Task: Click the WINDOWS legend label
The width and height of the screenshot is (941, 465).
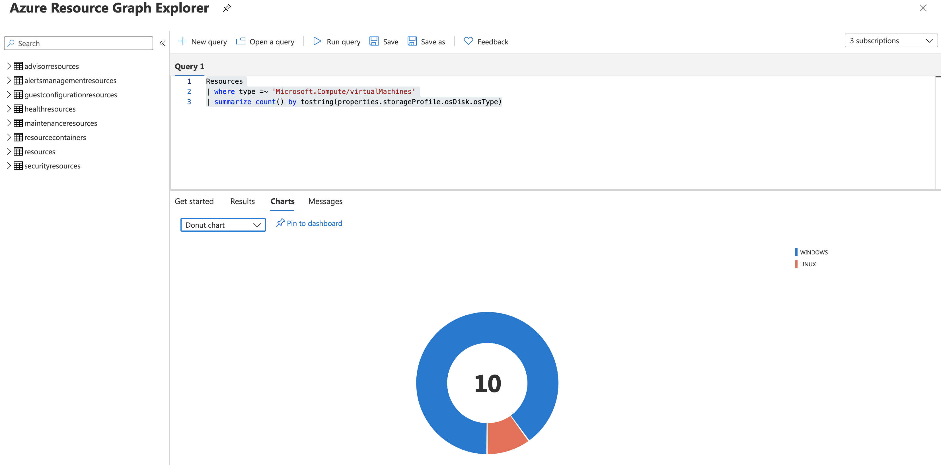Action: coord(814,252)
